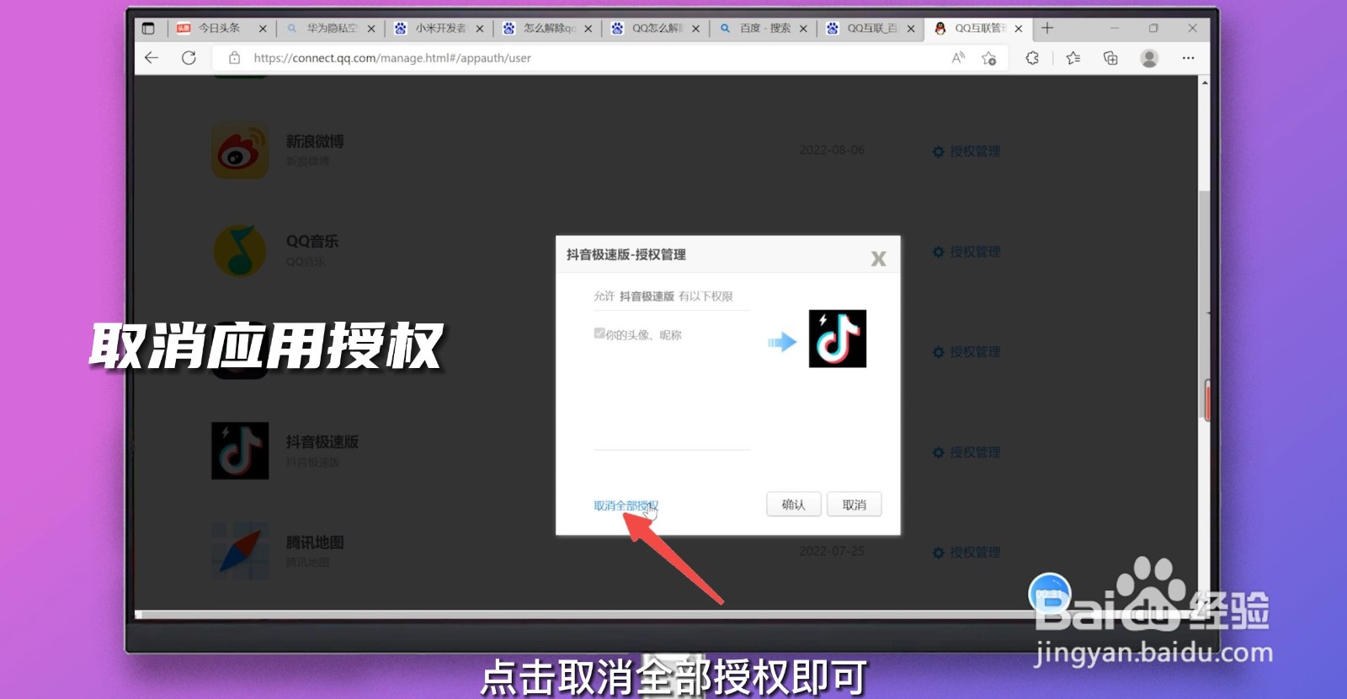This screenshot has height=699, width=1347.
Task: Click the 腾讯地图 app name
Action: tap(315, 542)
